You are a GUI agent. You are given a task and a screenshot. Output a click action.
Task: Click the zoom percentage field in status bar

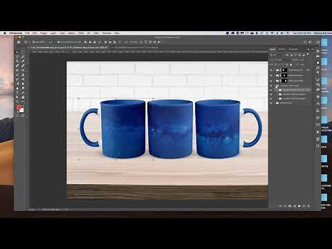(x=32, y=210)
